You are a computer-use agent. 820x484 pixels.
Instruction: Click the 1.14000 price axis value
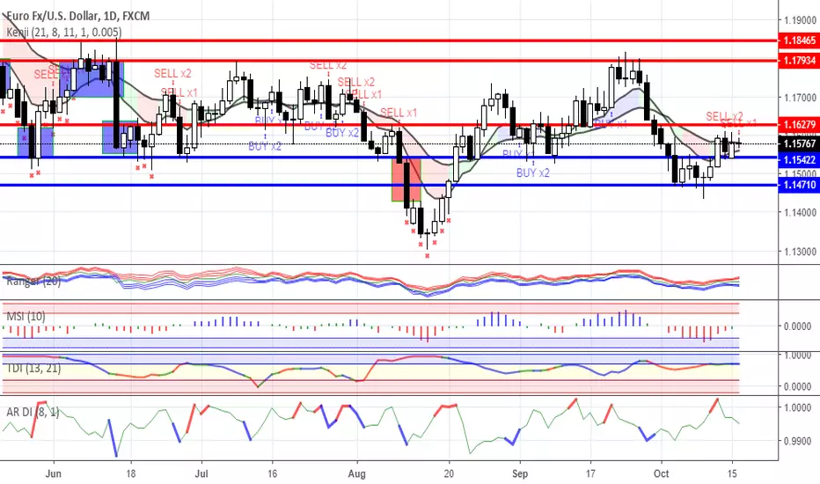(x=800, y=212)
